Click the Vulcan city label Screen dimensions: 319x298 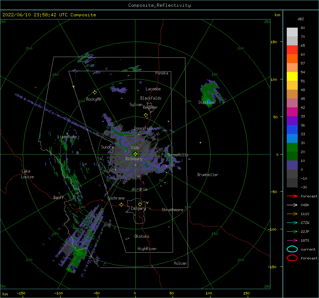tap(180, 263)
